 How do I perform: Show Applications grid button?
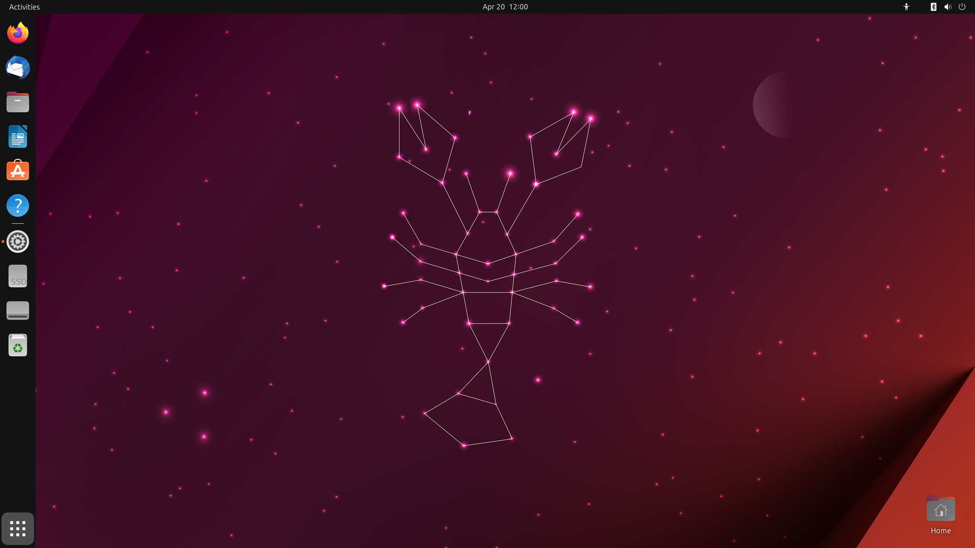18,528
